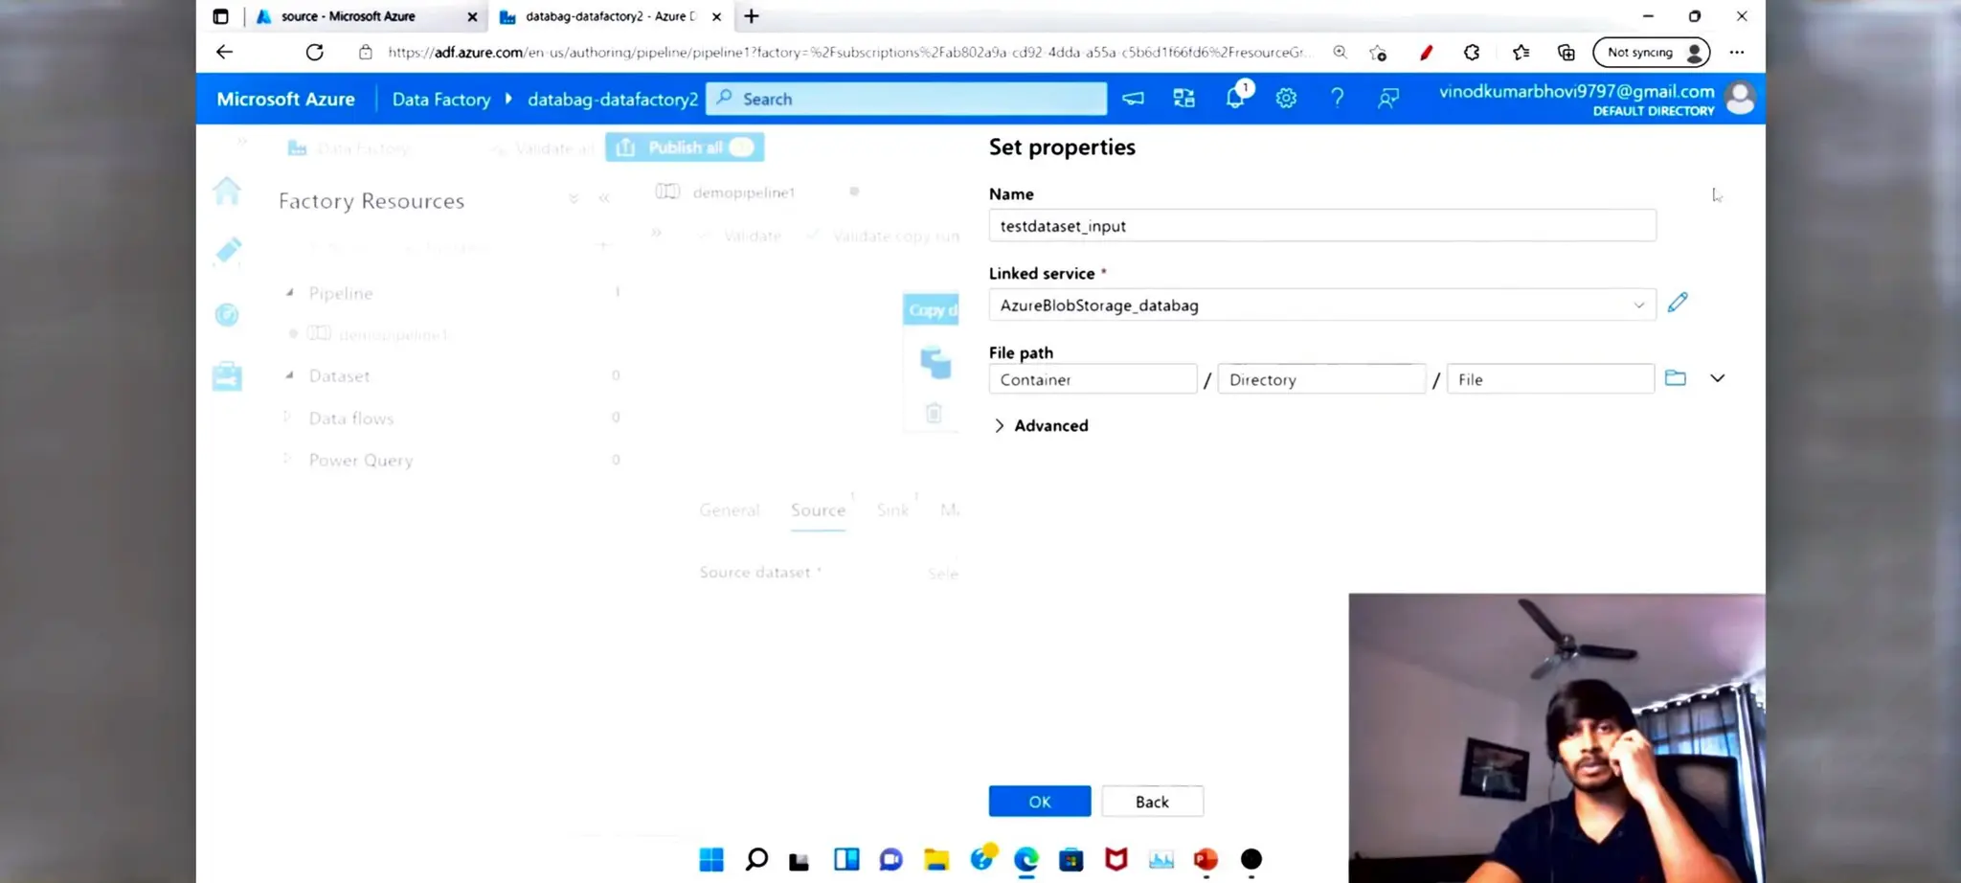The width and height of the screenshot is (1961, 883).
Task: Open PowerPoint from the taskbar
Action: click(x=1206, y=860)
